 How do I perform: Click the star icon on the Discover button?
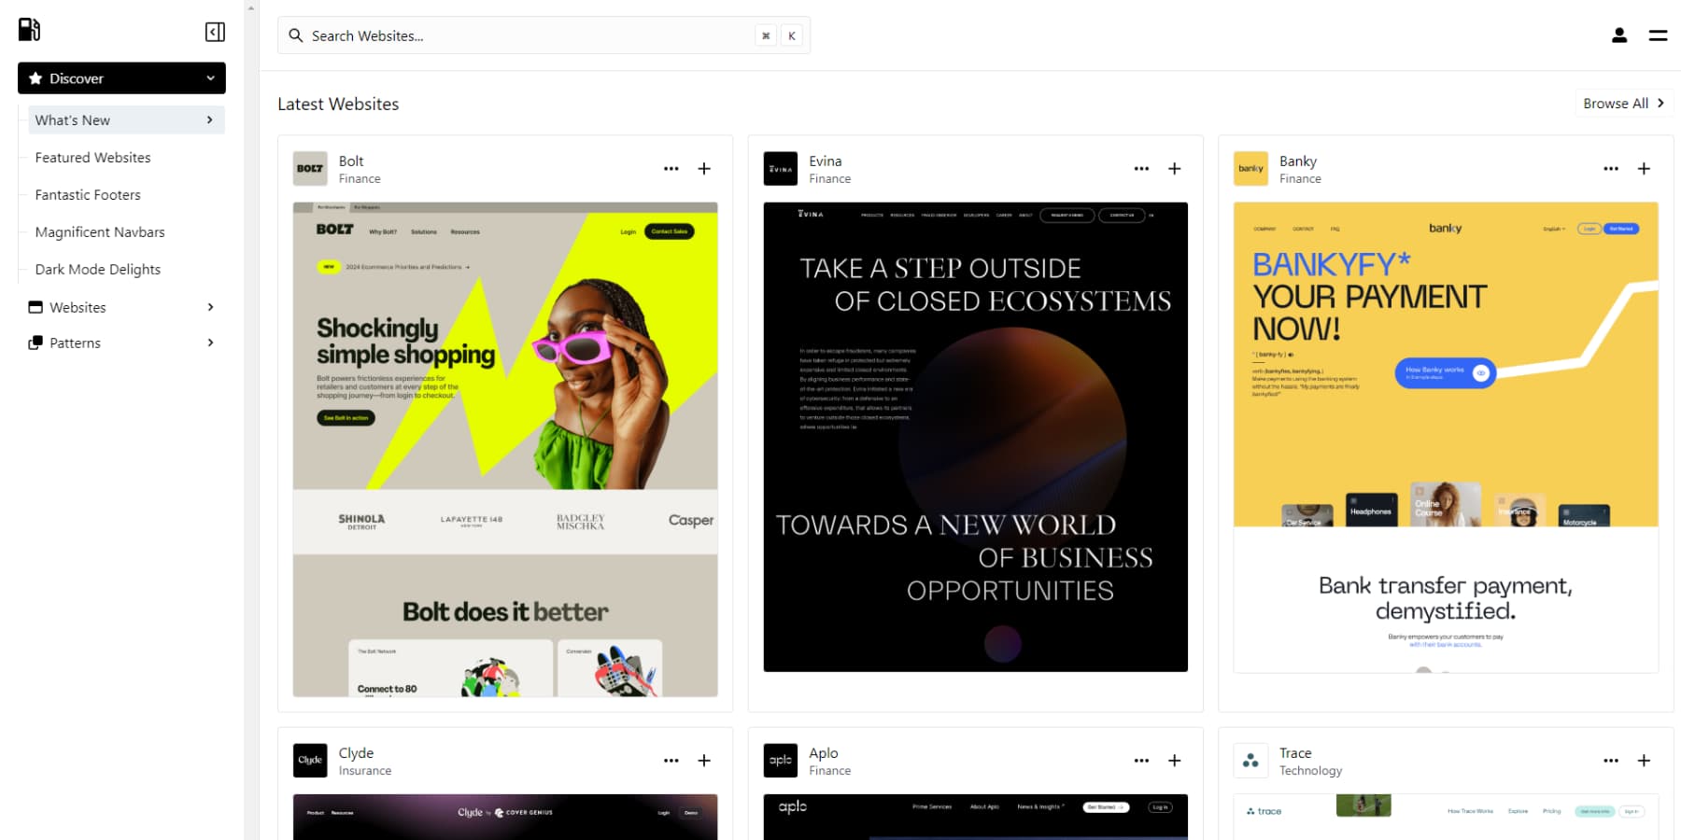[x=35, y=78]
